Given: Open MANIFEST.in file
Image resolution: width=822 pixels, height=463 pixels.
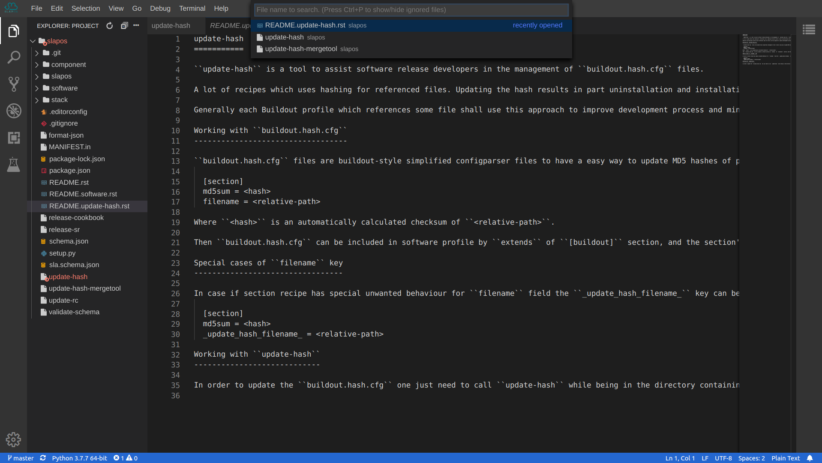Looking at the screenshot, I should 87,147.
